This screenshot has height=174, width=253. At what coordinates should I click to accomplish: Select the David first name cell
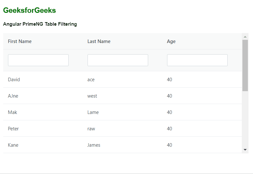[x=14, y=80]
